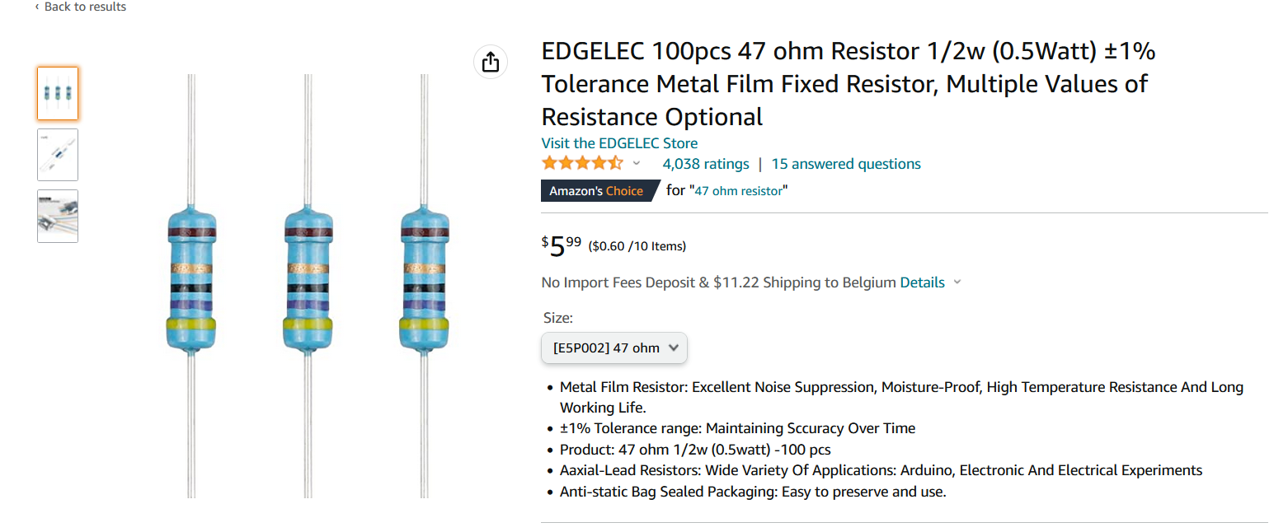This screenshot has width=1274, height=532.
Task: Open shipping Details link
Action: pos(922,282)
